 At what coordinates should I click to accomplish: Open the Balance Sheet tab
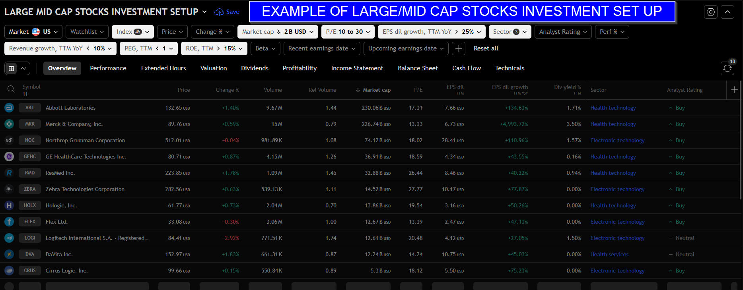418,68
